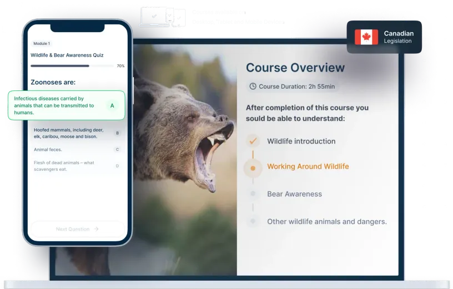Tap the Next Question button
The image size is (453, 289).
[77, 229]
